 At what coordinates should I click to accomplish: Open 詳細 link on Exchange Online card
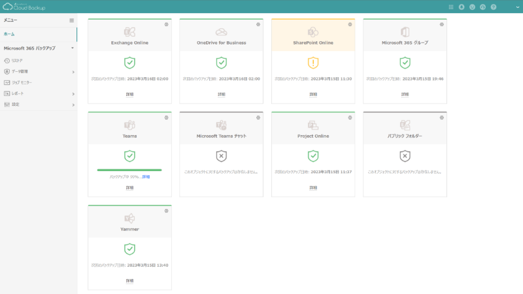coord(129,94)
